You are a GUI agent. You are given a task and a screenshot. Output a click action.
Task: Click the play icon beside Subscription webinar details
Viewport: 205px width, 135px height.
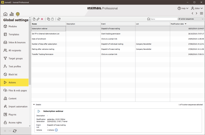click(x=39, y=111)
